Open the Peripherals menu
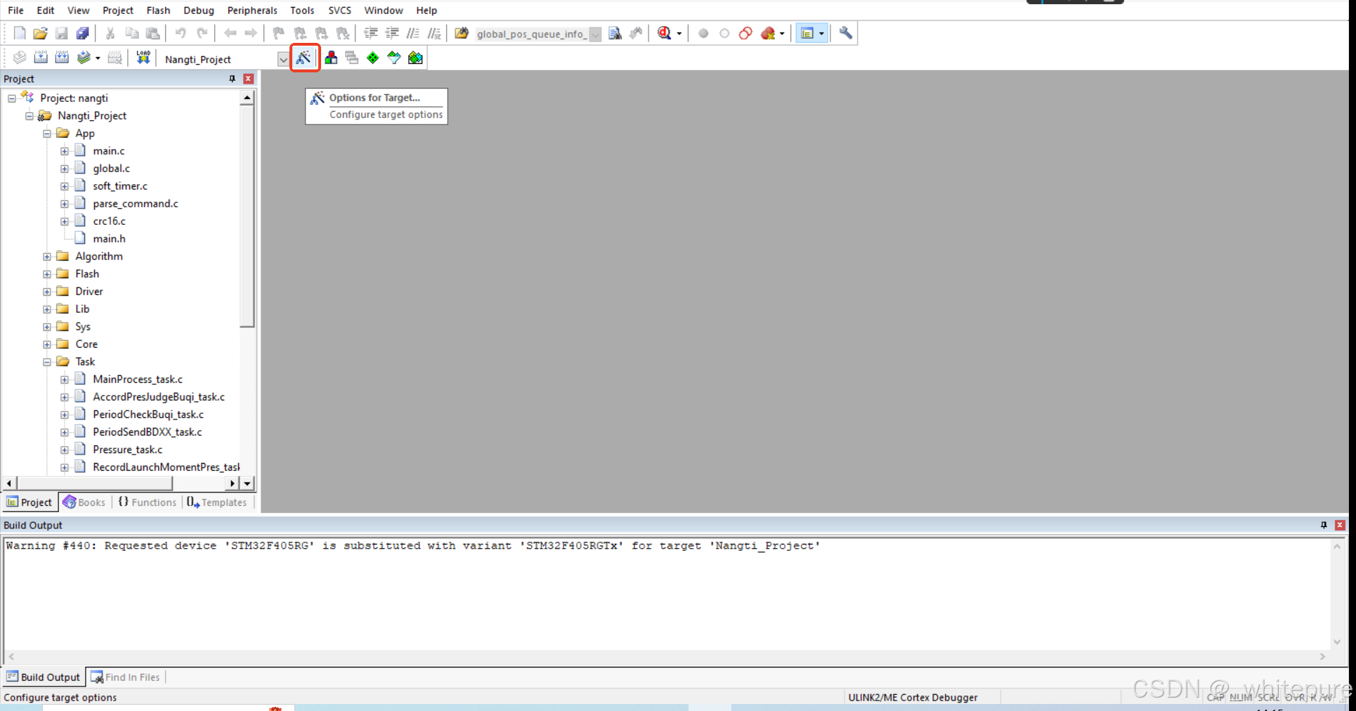Screen dimensions: 1356x711 point(252,11)
